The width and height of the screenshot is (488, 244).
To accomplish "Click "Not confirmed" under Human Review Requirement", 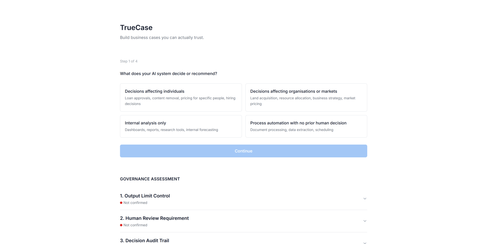I will (x=135, y=225).
